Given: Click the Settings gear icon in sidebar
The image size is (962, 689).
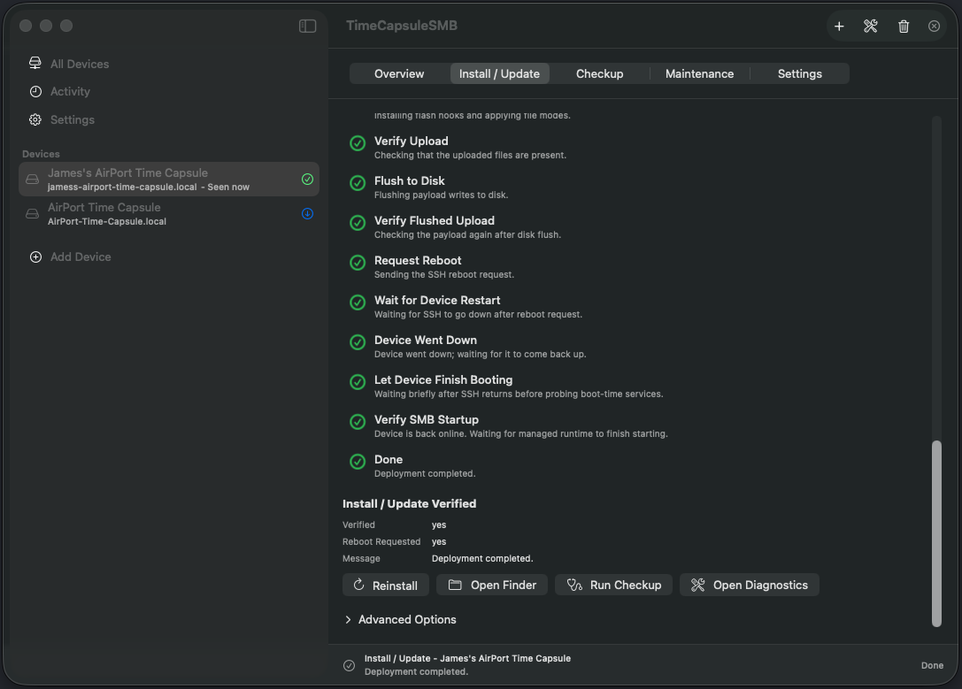Looking at the screenshot, I should coord(35,119).
